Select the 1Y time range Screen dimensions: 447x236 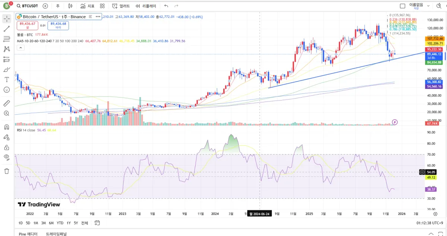pyautogui.click(x=69, y=223)
